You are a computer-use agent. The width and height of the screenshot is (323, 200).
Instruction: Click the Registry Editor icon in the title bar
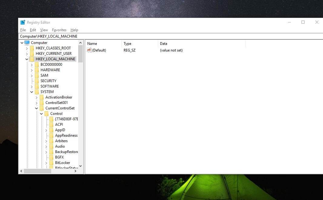tap(22, 22)
